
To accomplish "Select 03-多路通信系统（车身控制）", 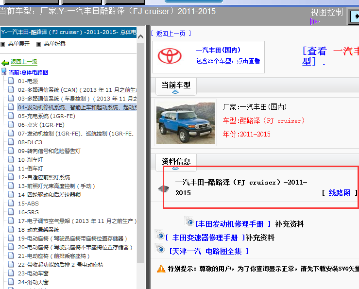I will [x=77, y=99].
